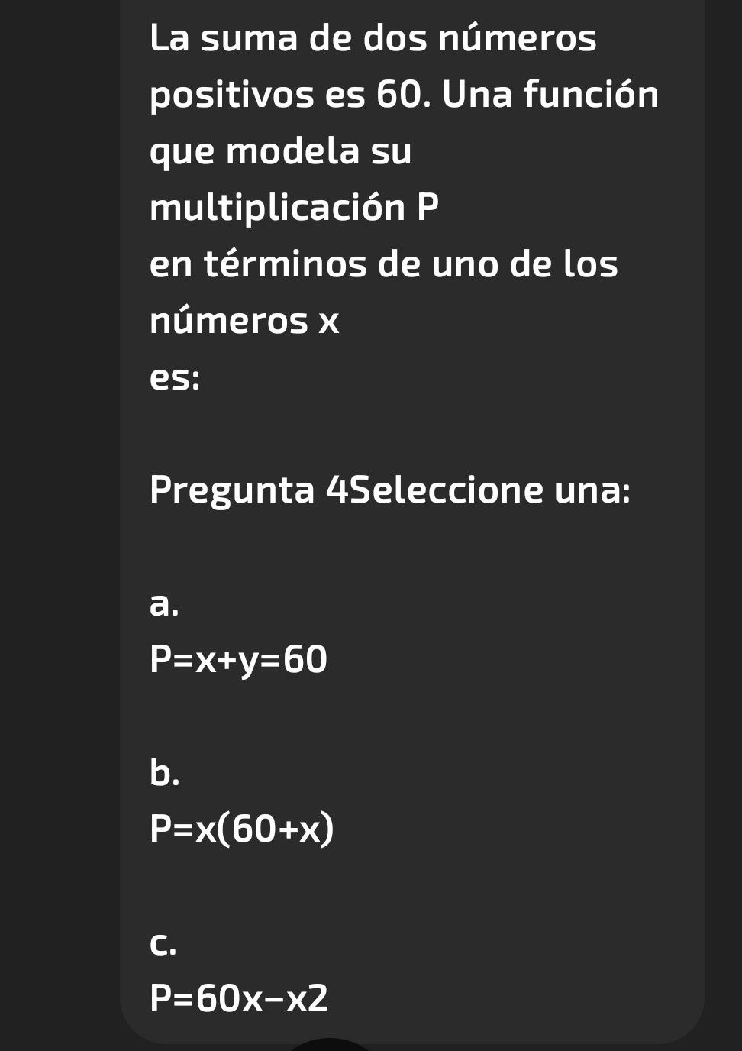Click the variable x after 'números'

[329, 322]
